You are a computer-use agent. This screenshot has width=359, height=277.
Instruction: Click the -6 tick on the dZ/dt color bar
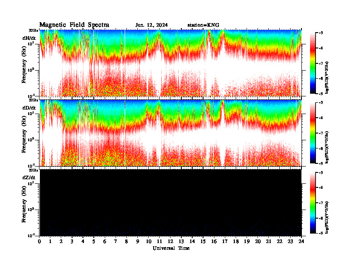point(321,188)
